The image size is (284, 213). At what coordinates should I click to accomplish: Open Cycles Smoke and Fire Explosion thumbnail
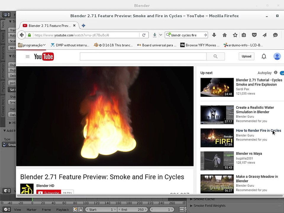(217, 87)
